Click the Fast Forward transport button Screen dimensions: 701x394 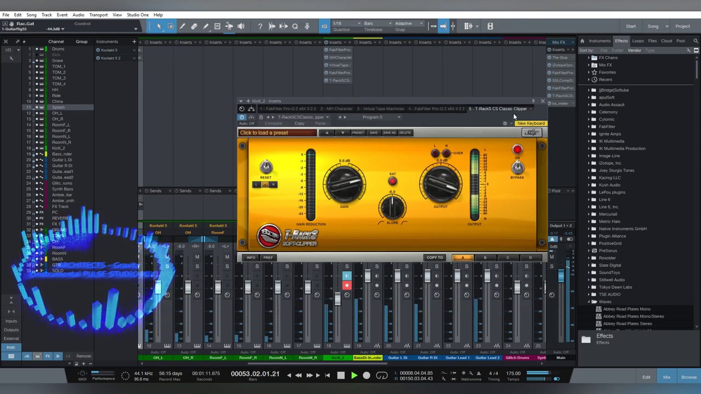click(x=309, y=375)
